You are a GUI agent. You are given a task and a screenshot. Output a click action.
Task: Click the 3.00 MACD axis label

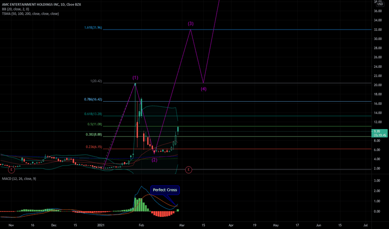pos(377,180)
